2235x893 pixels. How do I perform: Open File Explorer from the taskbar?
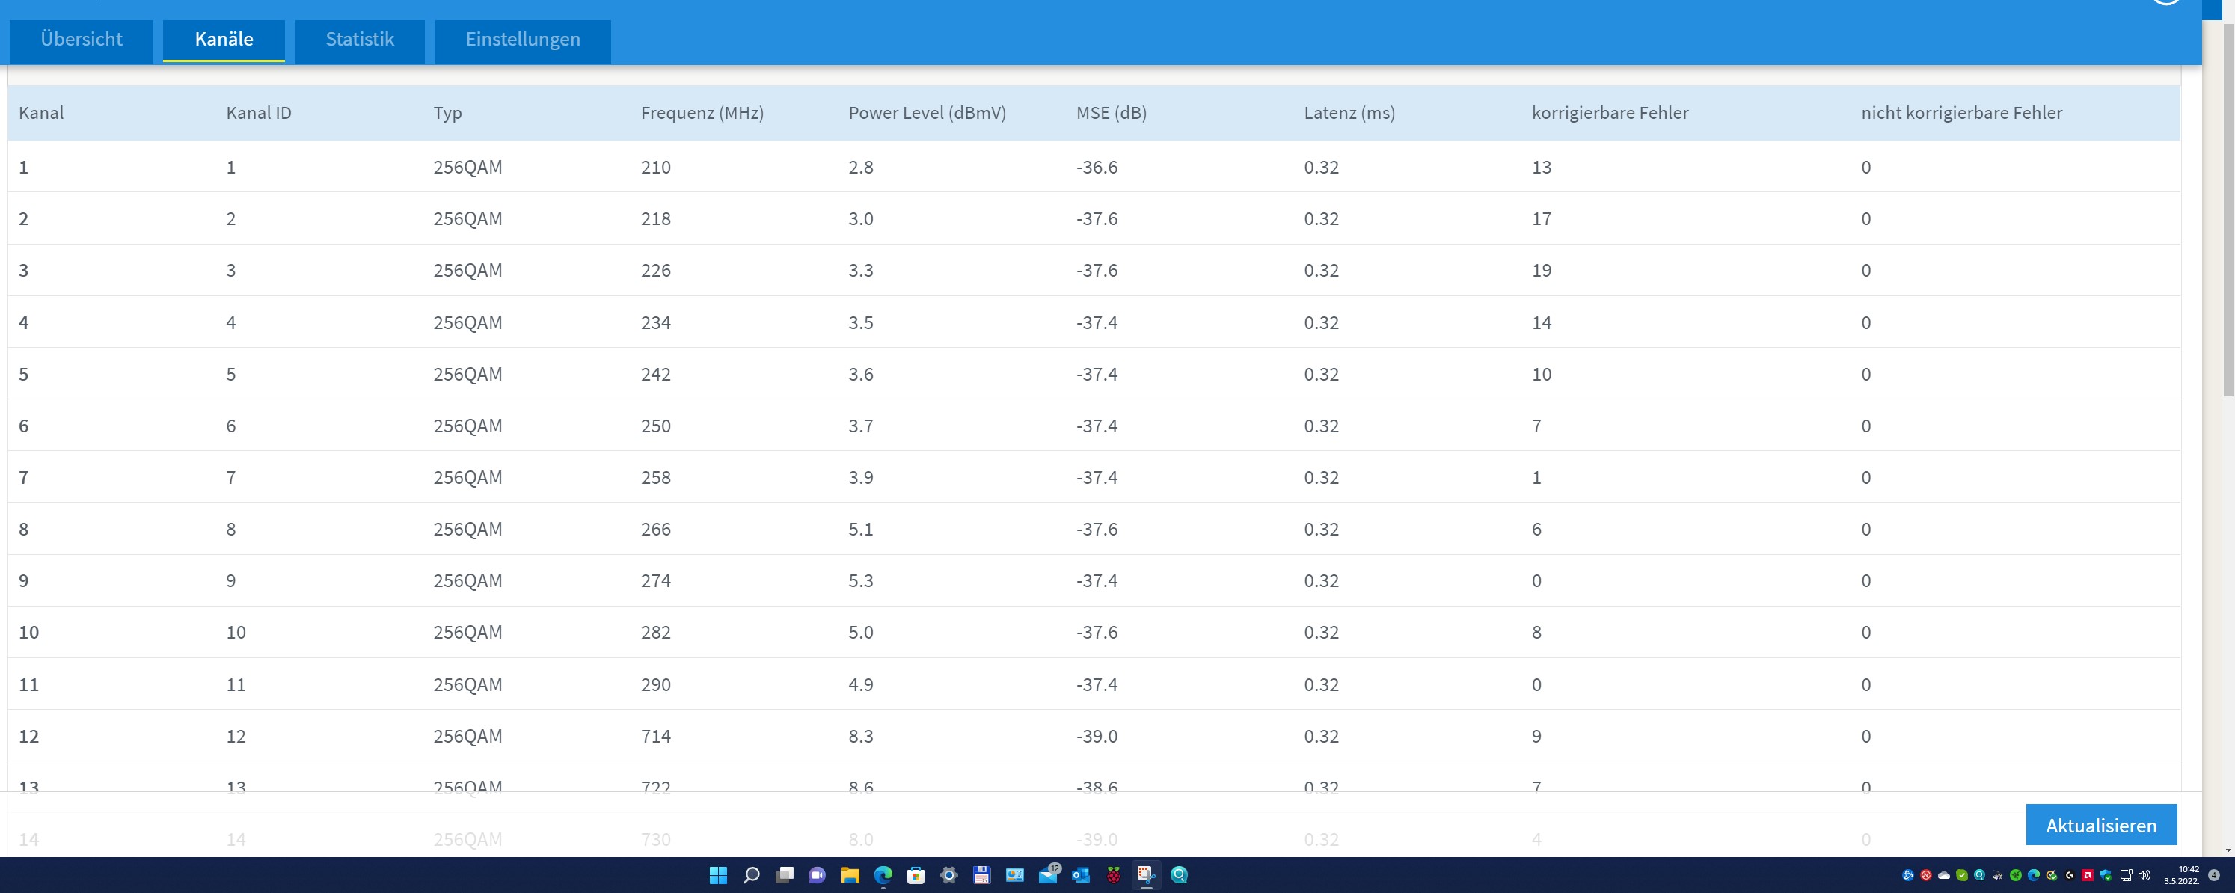[x=850, y=875]
